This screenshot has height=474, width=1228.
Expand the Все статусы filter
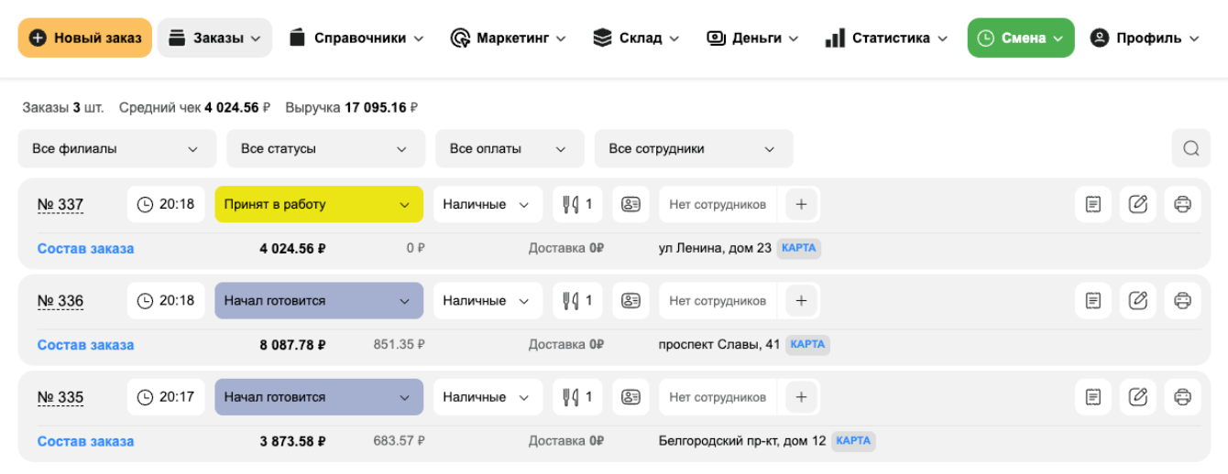click(325, 148)
